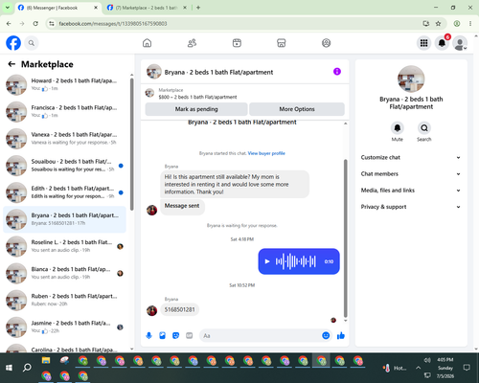Open the Howard conversation

coord(64,84)
